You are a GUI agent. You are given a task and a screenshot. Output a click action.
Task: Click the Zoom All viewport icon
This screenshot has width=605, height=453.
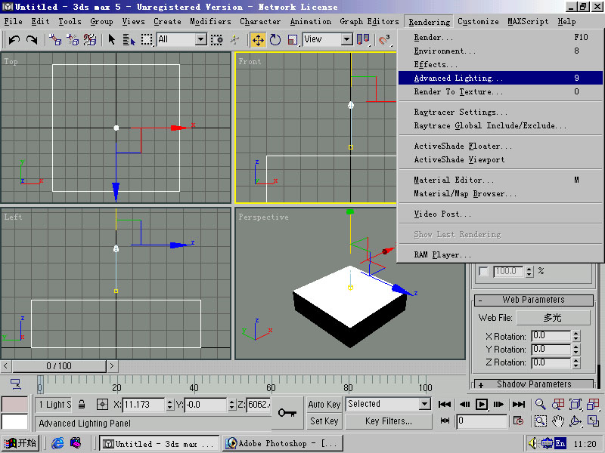coord(558,404)
